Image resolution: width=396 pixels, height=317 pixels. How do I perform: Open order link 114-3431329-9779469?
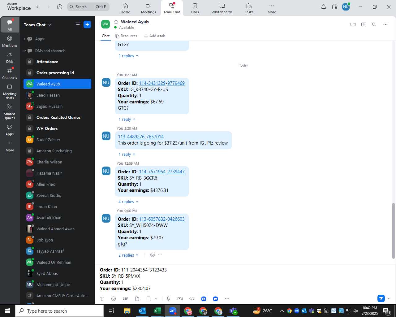click(x=162, y=83)
